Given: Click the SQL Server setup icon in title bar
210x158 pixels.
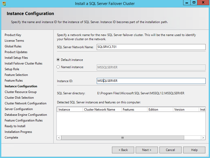Looking at the screenshot, I should coord(4,3).
